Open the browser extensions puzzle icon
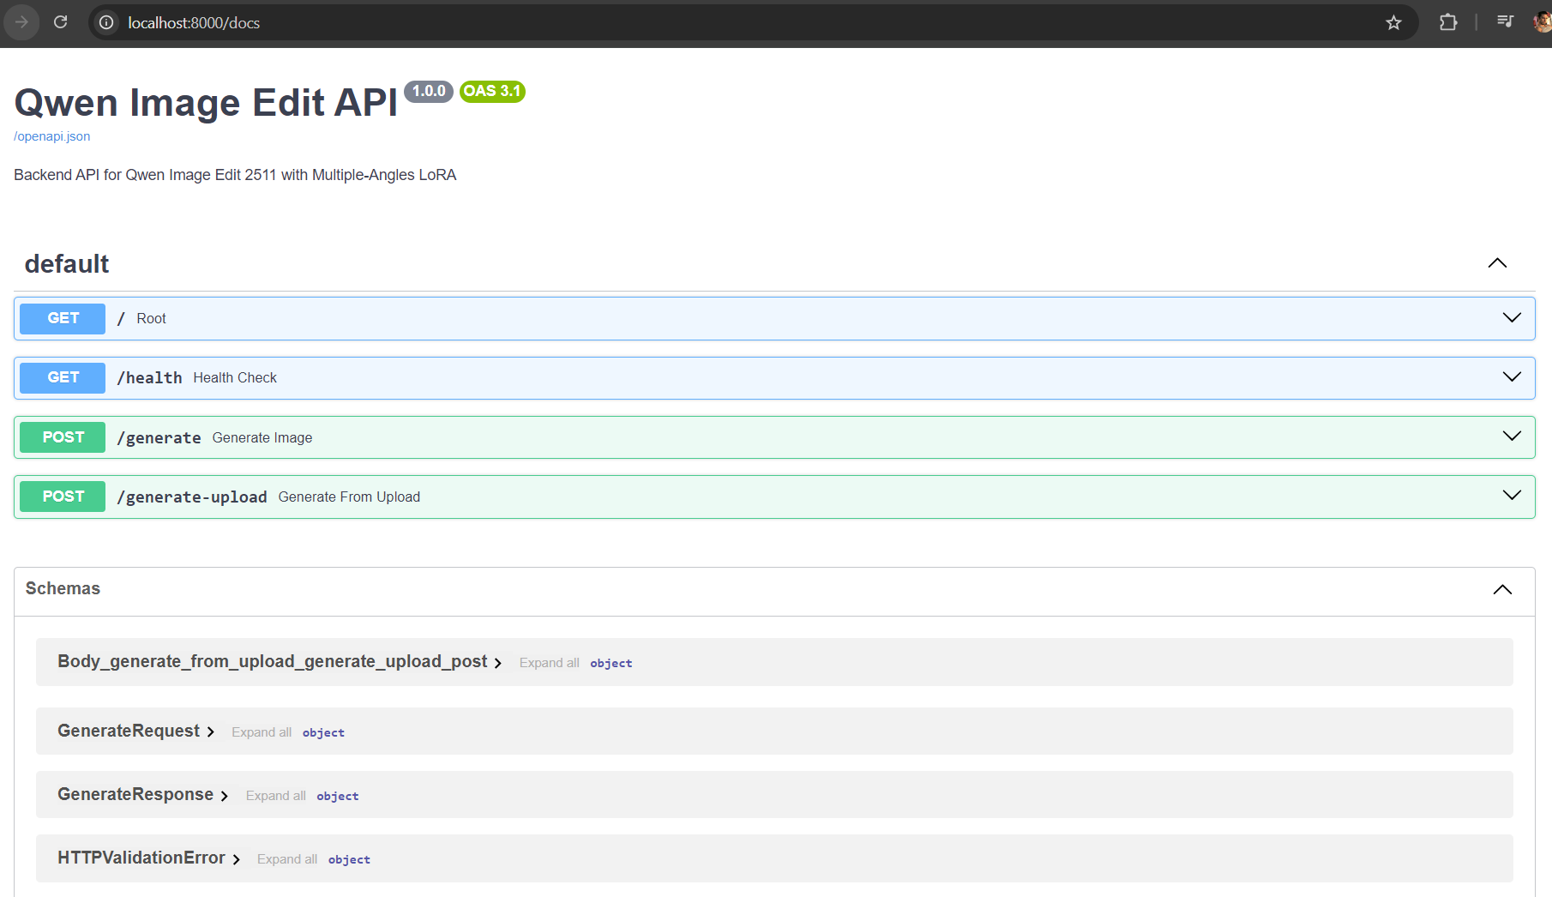 1448,22
